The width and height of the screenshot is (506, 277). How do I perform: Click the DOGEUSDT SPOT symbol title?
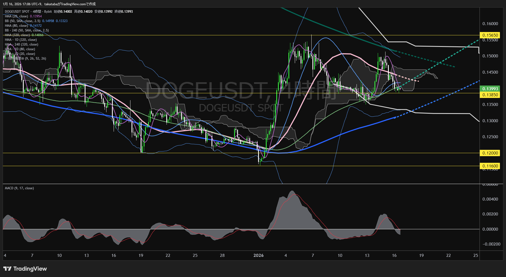tap(17, 12)
